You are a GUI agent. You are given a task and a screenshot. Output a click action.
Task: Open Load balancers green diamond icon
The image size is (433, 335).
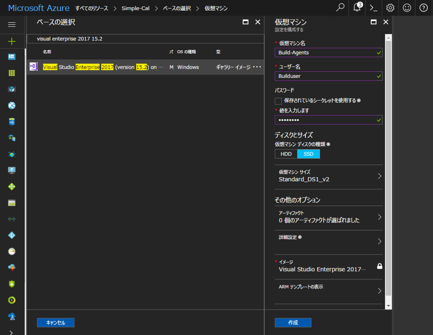click(x=11, y=186)
